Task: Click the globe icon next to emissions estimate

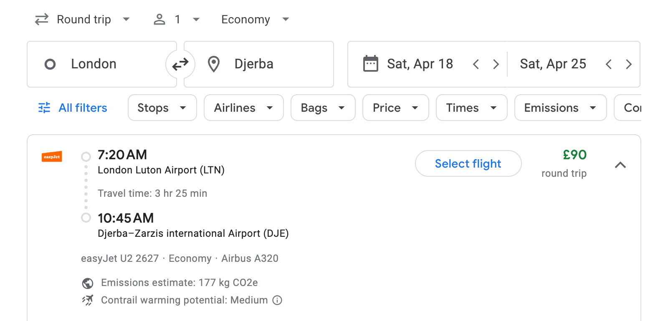Action: [x=87, y=283]
